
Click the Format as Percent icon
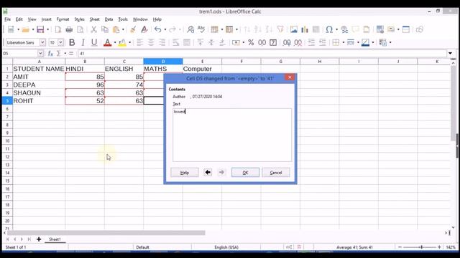[x=251, y=42]
